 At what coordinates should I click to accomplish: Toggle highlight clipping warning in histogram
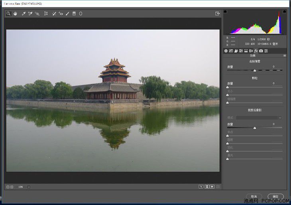point(284,12)
